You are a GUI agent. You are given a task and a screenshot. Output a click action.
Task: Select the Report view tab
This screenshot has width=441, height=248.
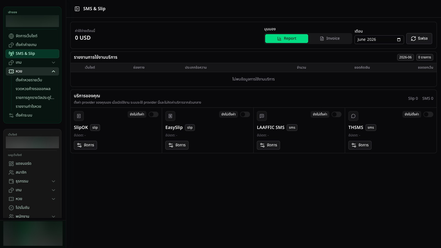tap(287, 39)
